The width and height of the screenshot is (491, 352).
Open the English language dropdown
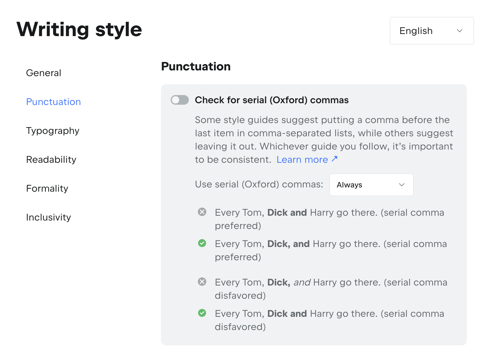pyautogui.click(x=432, y=31)
